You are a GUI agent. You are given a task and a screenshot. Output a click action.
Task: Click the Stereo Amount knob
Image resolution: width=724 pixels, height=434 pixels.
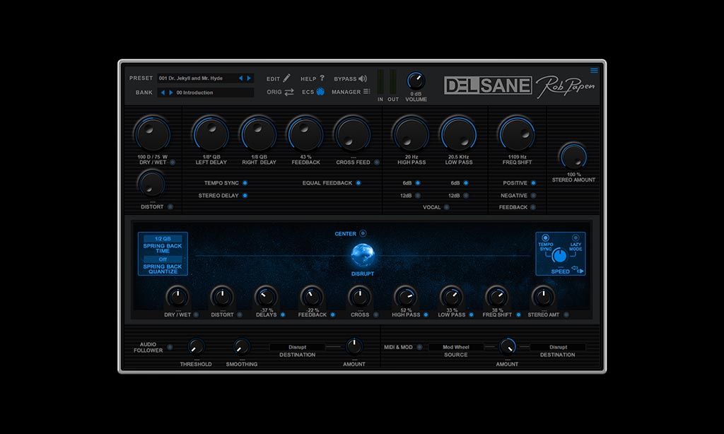click(573, 157)
